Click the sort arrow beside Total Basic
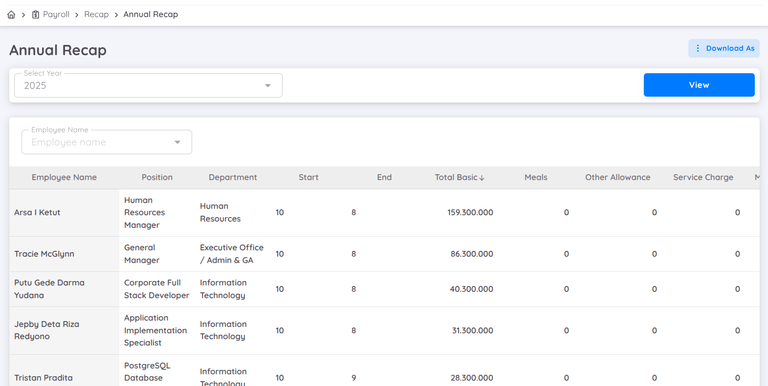The image size is (768, 386). point(482,178)
